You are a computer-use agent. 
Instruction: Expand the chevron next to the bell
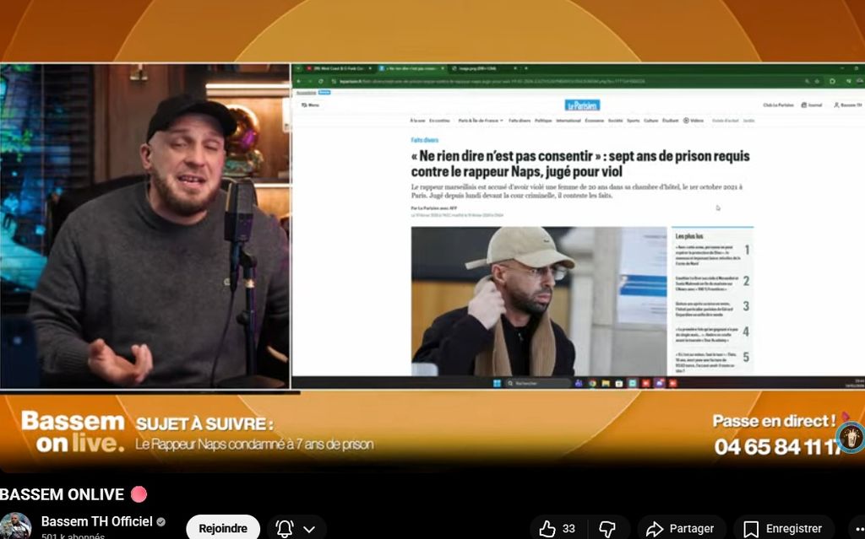(309, 529)
